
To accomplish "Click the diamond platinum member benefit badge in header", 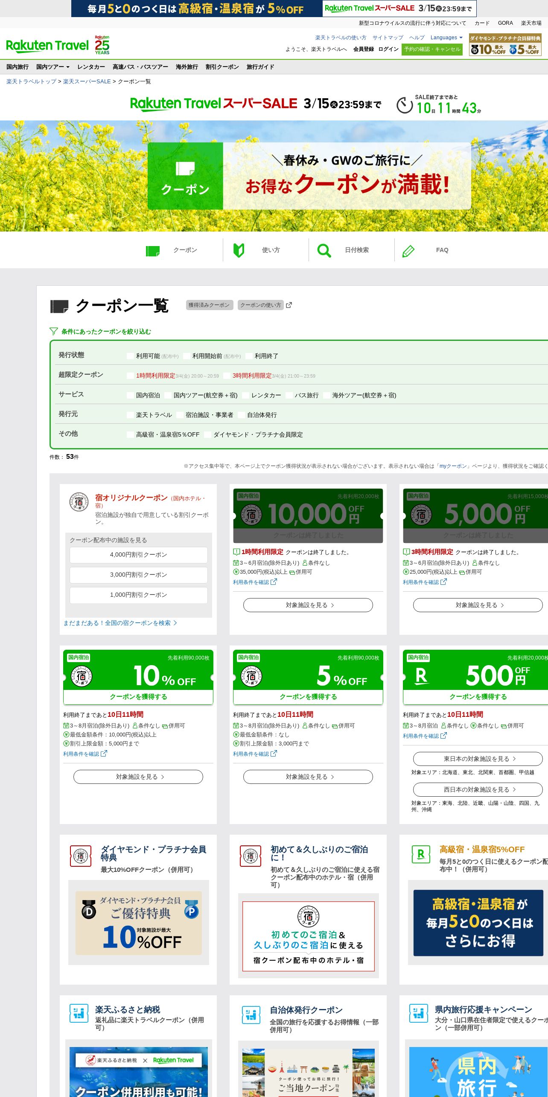I will click(x=505, y=45).
